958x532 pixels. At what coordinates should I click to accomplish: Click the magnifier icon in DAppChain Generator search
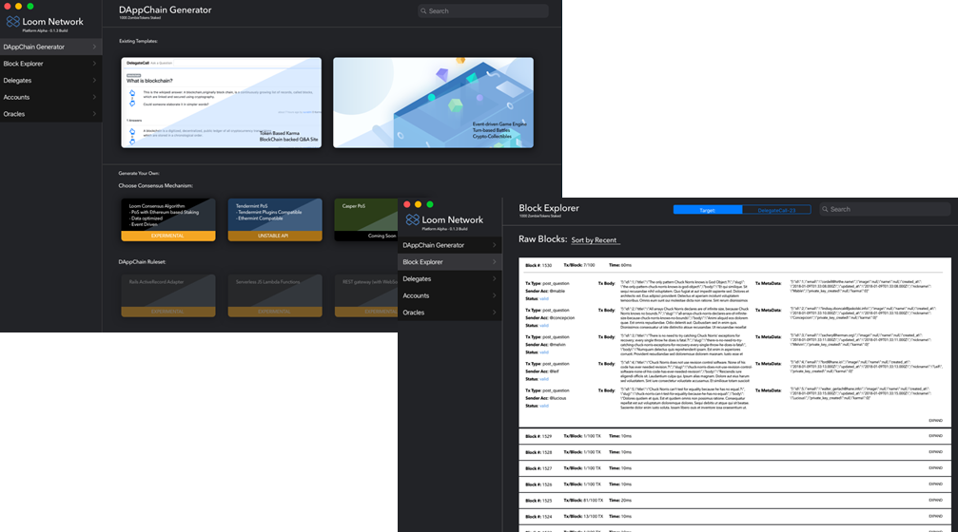click(423, 11)
